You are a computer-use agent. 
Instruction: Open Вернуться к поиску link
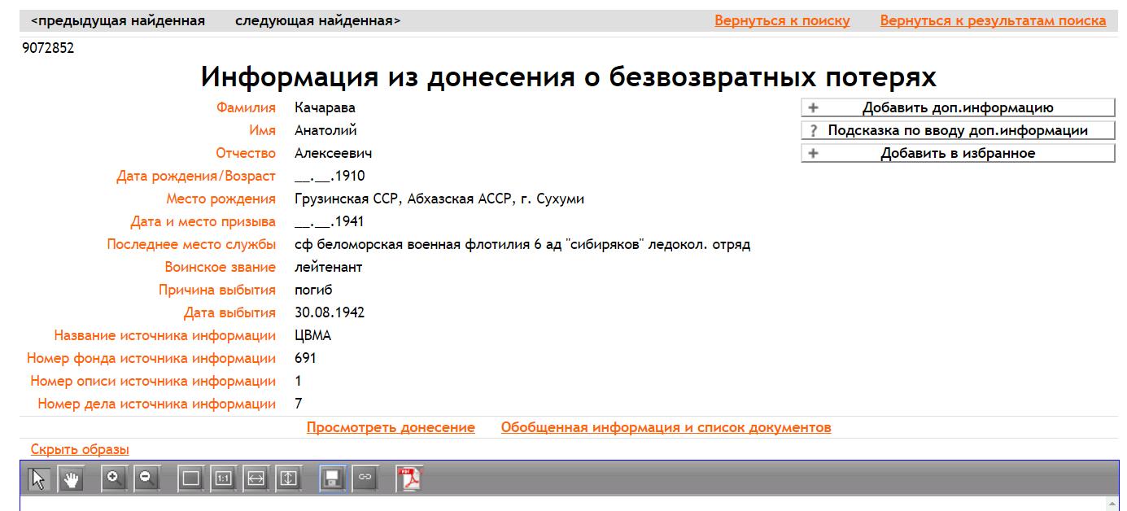(x=782, y=20)
